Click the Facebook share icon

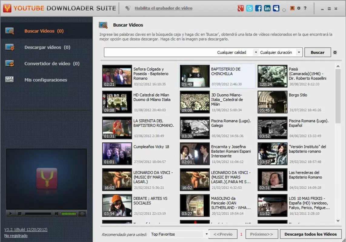(258, 8)
